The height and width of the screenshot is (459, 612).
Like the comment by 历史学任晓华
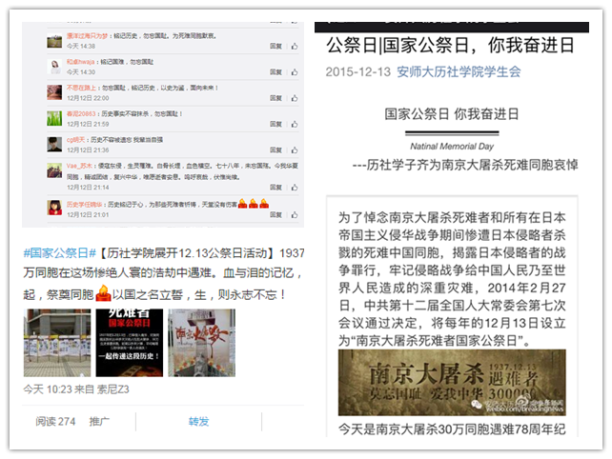pyautogui.click(x=295, y=214)
